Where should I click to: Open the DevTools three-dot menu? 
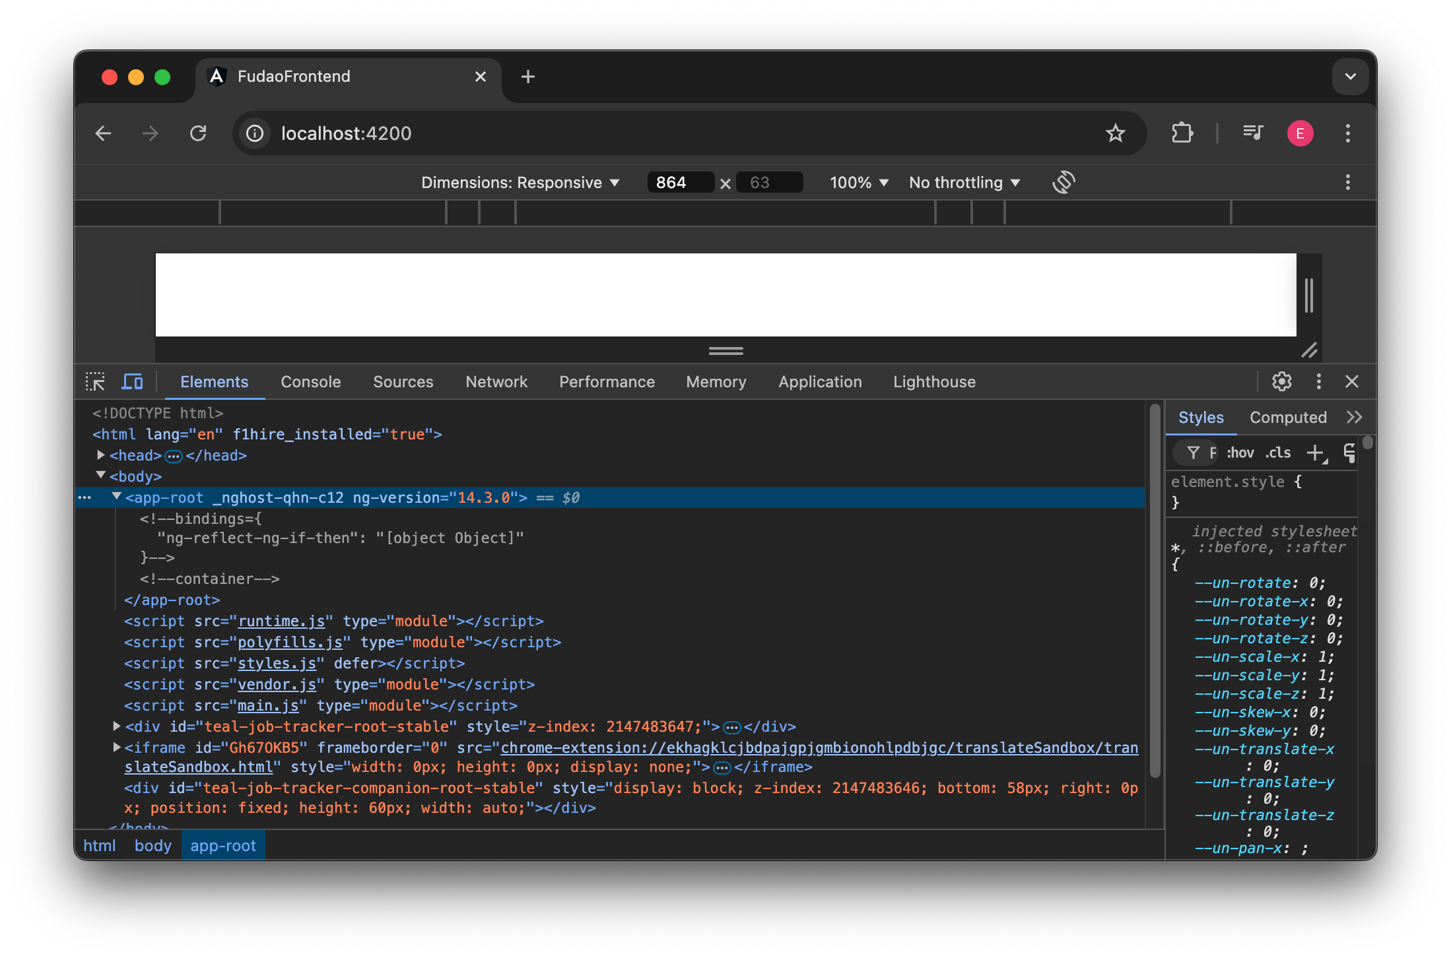pyautogui.click(x=1318, y=381)
